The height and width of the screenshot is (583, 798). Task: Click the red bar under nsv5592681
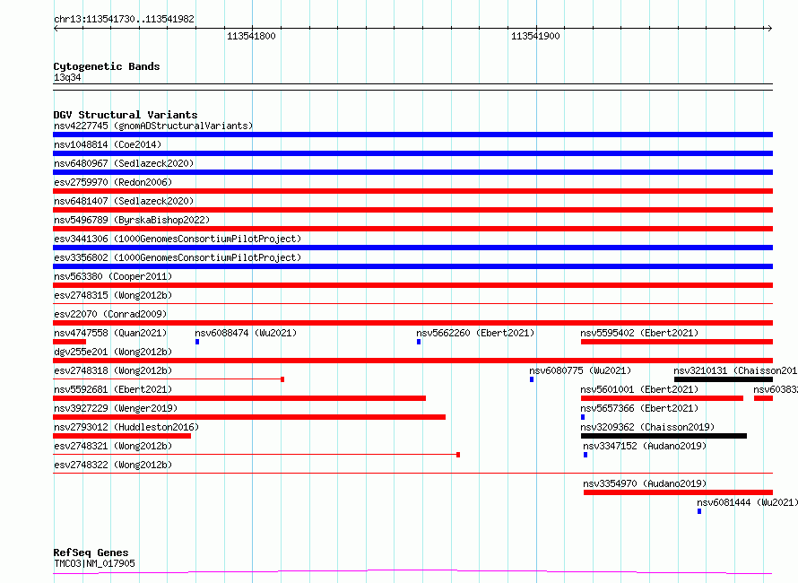[x=239, y=398]
